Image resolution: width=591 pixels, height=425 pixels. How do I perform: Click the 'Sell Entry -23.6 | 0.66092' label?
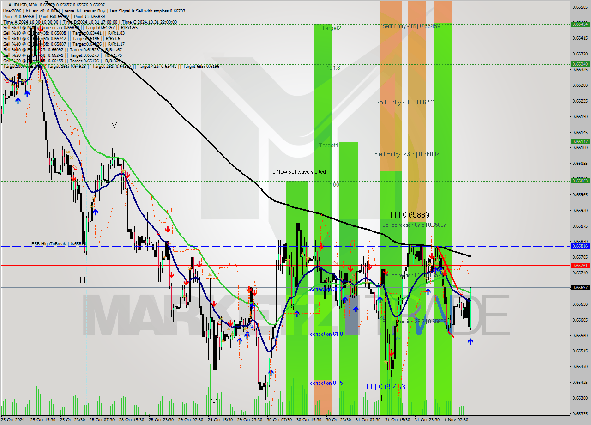(x=407, y=154)
